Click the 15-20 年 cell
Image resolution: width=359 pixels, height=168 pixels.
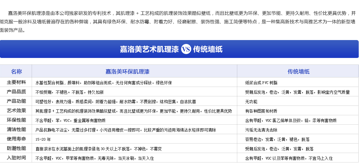[43, 139]
